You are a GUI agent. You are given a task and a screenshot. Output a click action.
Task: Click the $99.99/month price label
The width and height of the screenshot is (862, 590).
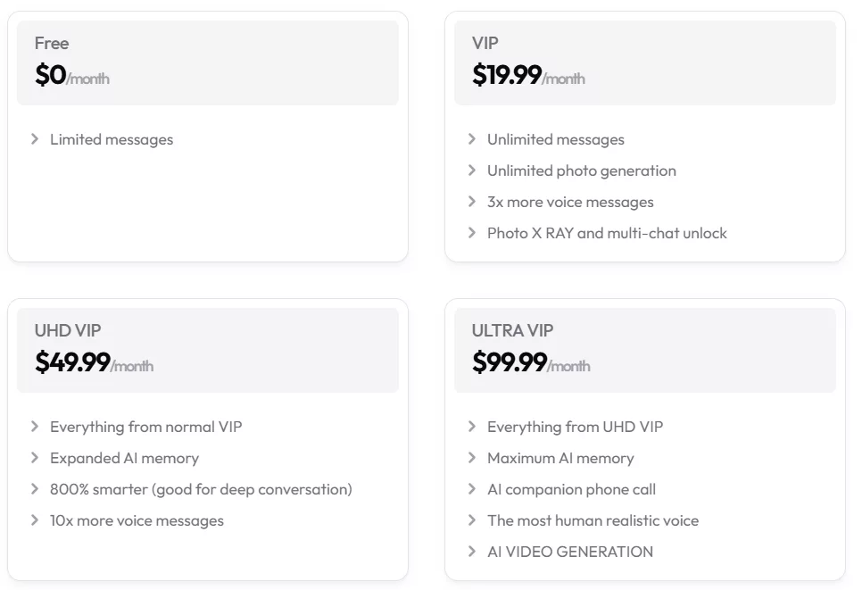pos(532,362)
